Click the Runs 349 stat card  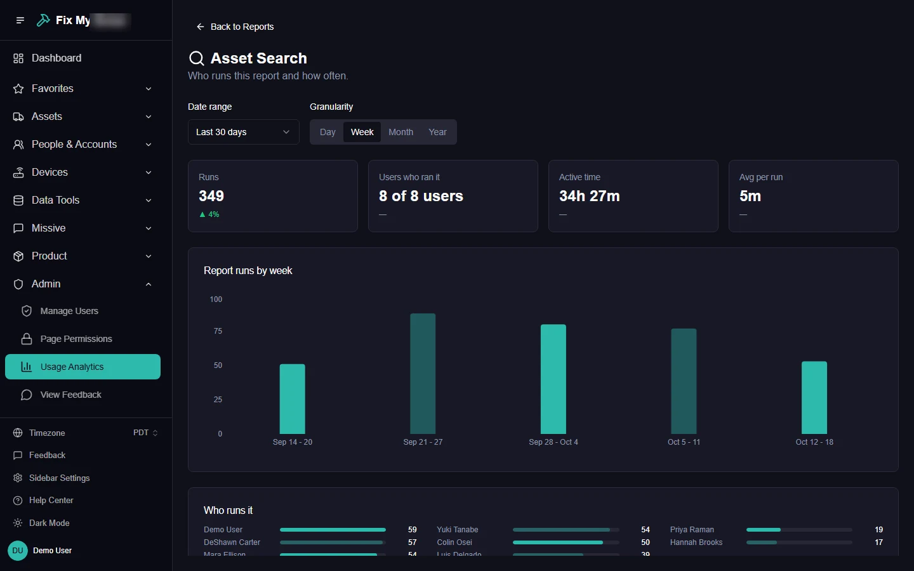(273, 196)
